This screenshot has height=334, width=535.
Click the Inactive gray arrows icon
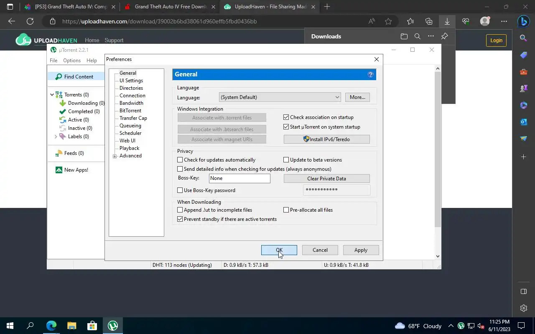[x=63, y=128]
